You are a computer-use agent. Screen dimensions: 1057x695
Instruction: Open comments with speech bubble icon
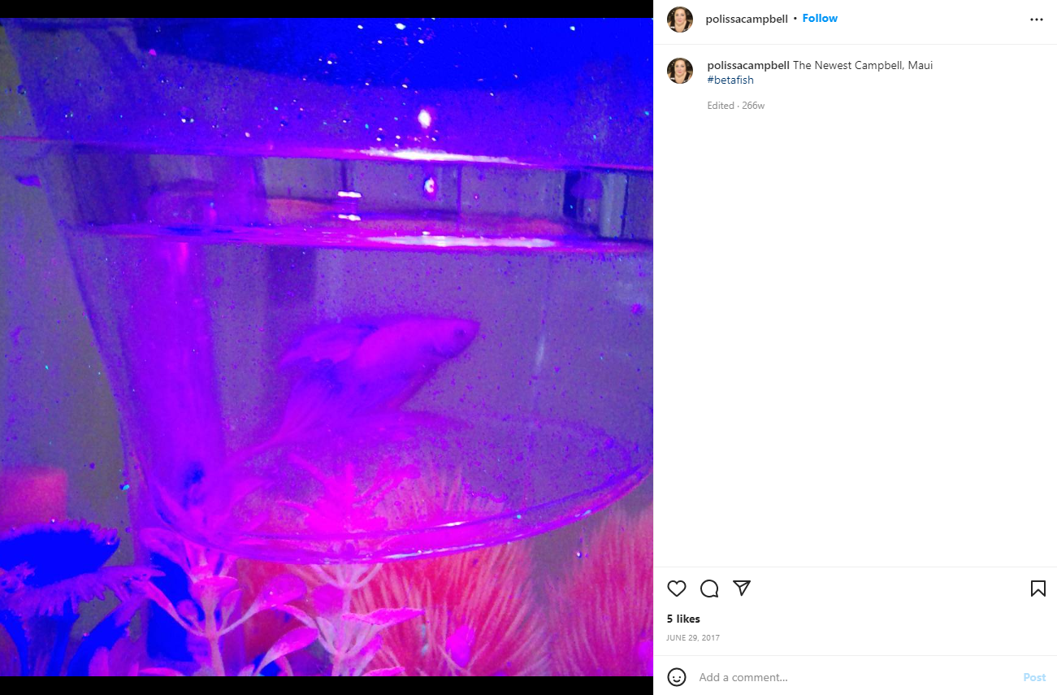[x=709, y=589]
